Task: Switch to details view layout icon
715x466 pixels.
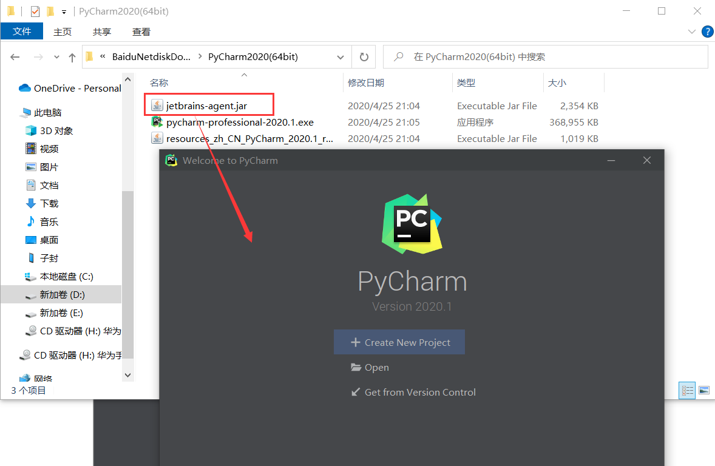Action: tap(687, 390)
